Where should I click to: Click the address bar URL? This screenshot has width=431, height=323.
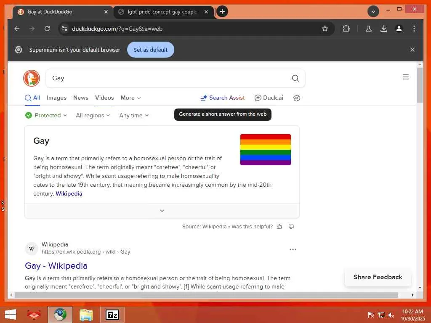point(117,29)
